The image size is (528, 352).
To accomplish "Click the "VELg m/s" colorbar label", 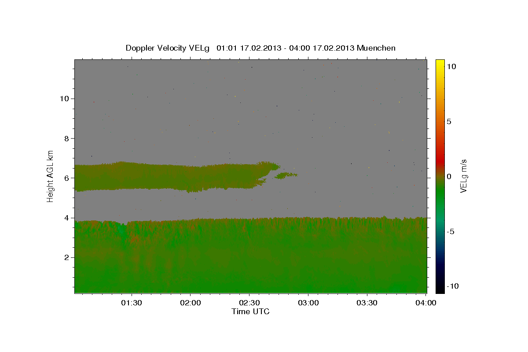I will click(x=463, y=177).
